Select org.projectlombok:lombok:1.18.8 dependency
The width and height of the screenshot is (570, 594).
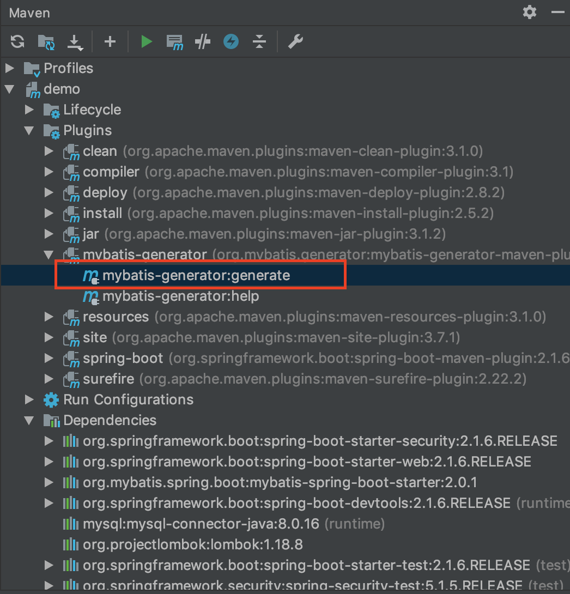click(x=193, y=545)
